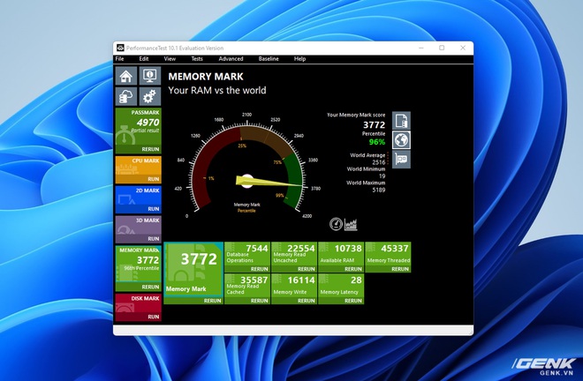
Task: Open the Edit menu
Action: [x=144, y=59]
